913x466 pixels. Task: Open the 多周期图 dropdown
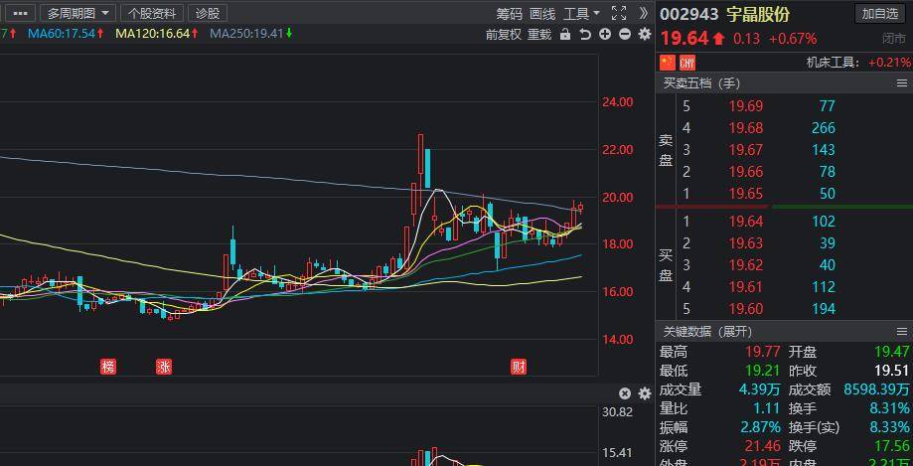tap(78, 13)
